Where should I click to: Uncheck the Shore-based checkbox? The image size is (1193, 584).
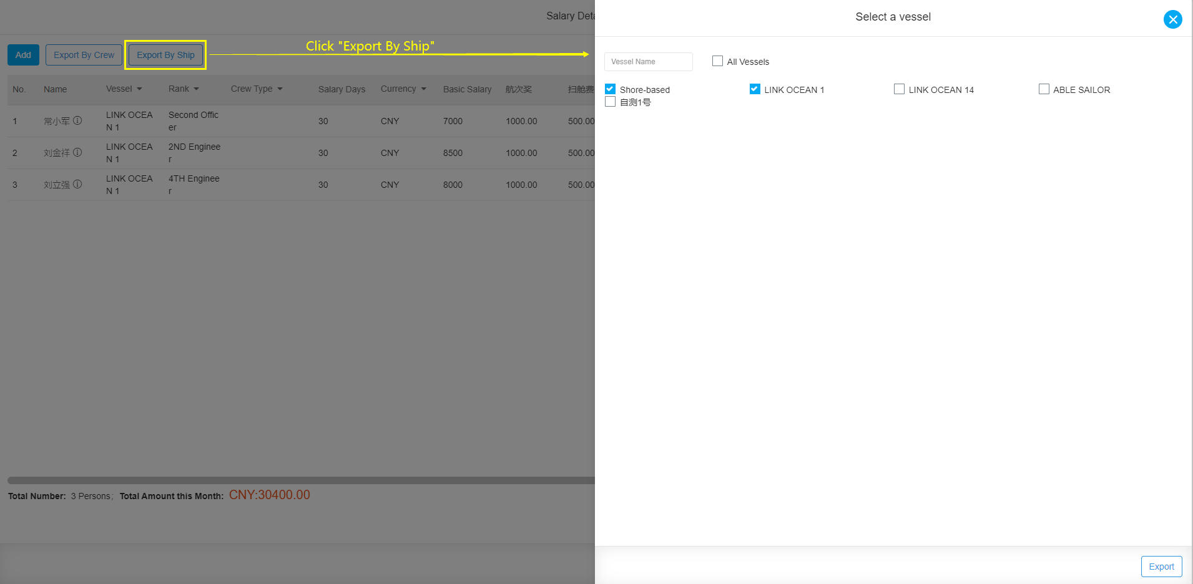click(610, 89)
